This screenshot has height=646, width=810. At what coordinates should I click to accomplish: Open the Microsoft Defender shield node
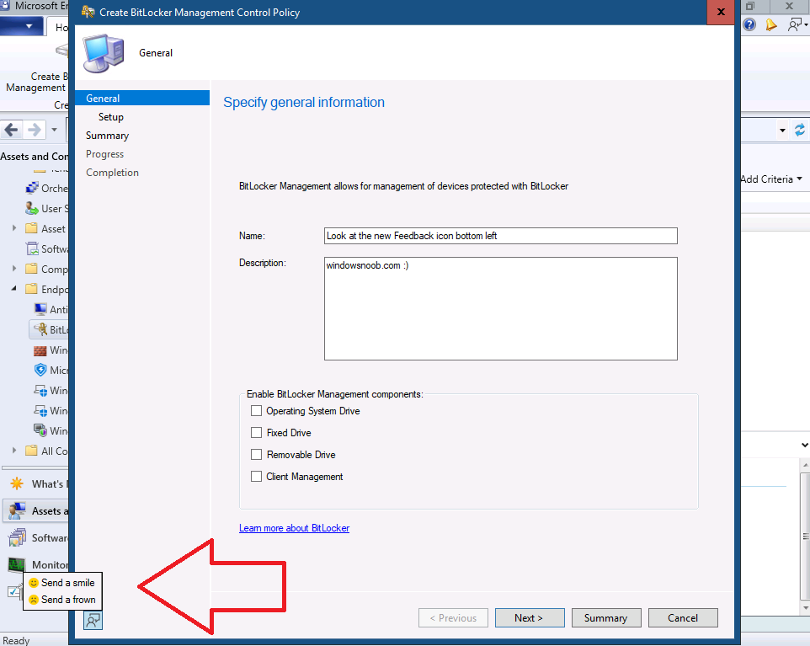[x=40, y=370]
